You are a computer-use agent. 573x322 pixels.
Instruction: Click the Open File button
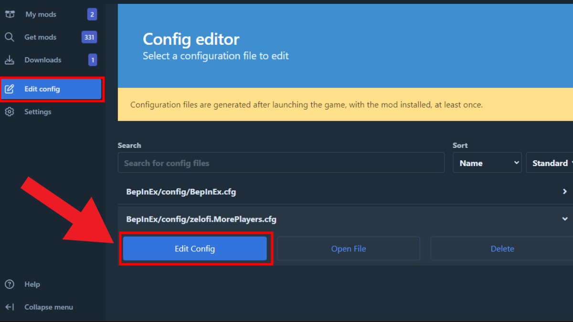(x=349, y=249)
